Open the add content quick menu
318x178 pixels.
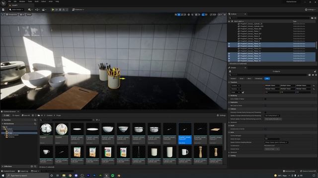pyautogui.click(x=30, y=10)
